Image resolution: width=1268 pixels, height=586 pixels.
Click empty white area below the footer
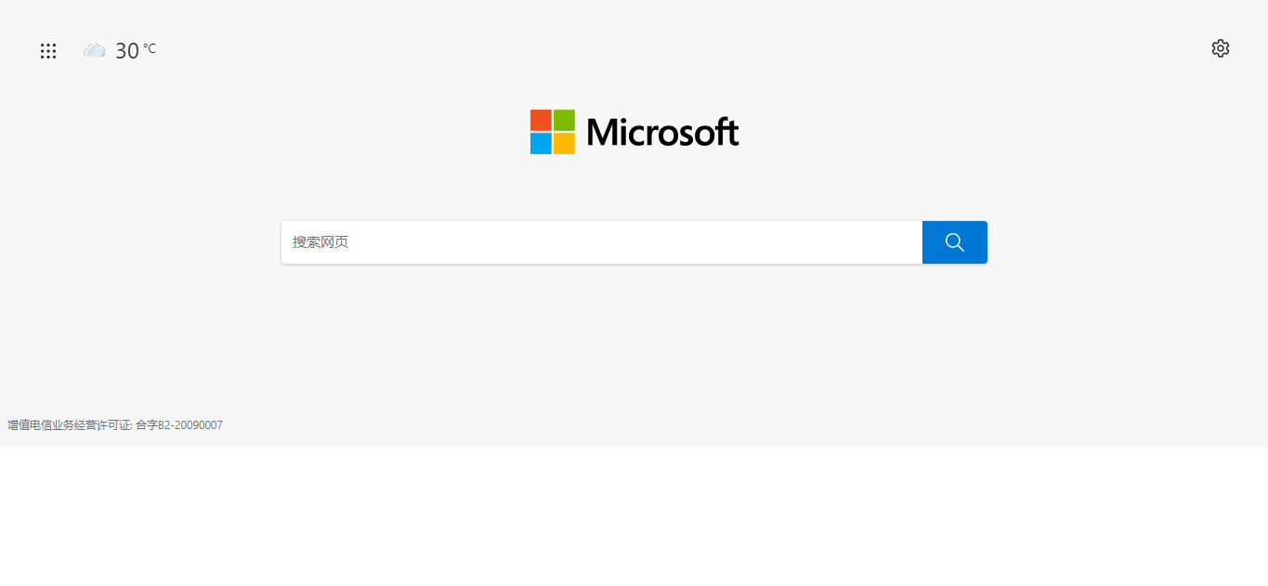634,516
